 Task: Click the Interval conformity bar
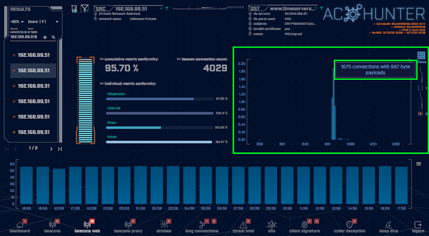pos(160,113)
